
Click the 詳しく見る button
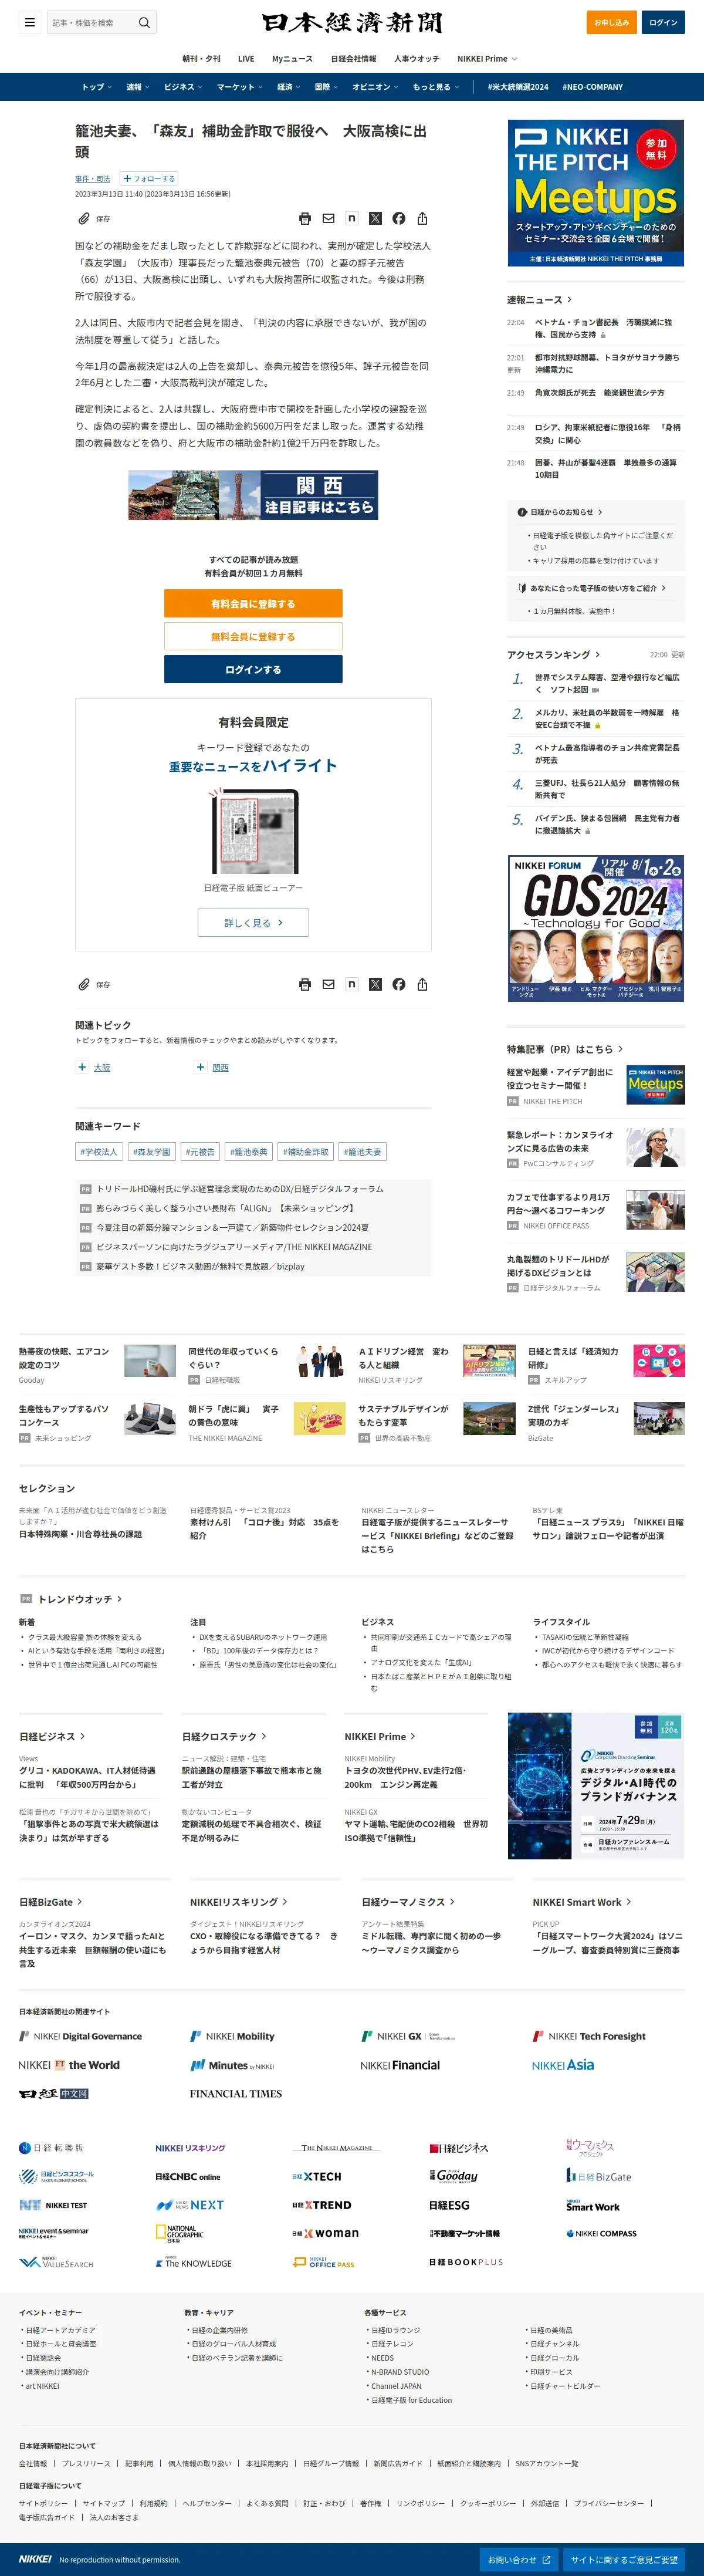pos(253,922)
